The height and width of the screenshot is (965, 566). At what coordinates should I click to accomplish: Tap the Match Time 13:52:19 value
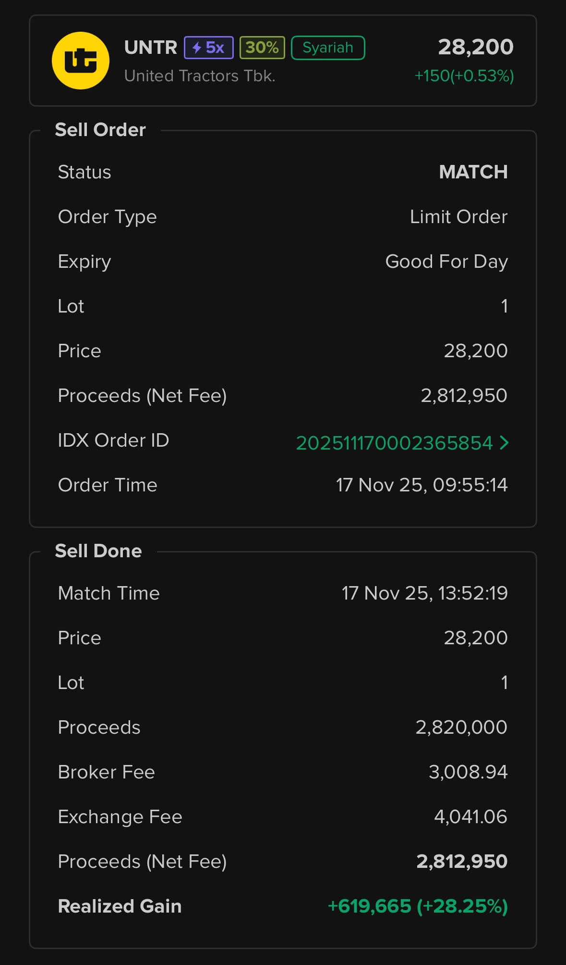[x=424, y=593]
